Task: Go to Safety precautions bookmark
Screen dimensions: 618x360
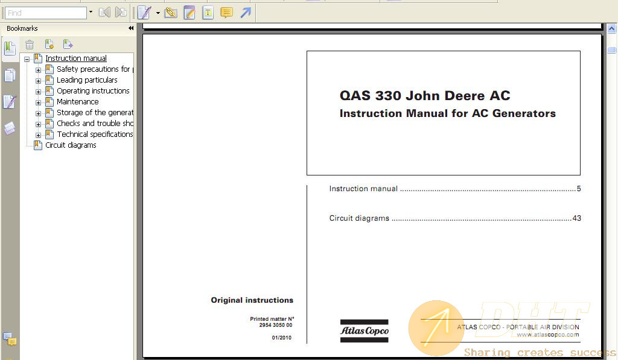Action: (x=95, y=69)
